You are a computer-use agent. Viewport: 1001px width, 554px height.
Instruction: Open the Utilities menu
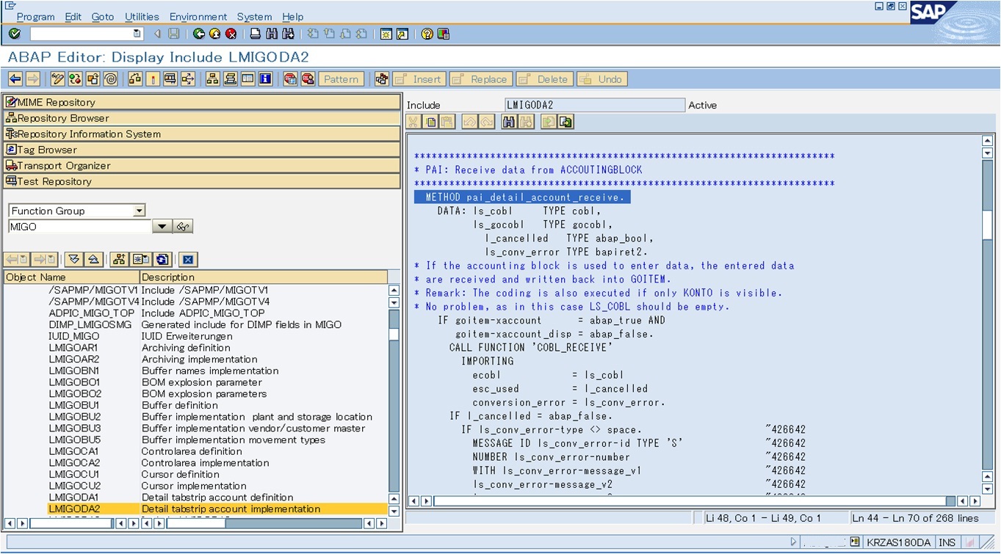141,16
